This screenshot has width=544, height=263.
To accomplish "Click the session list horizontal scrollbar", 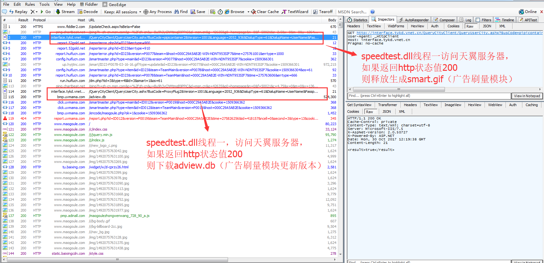I will coord(118,260).
